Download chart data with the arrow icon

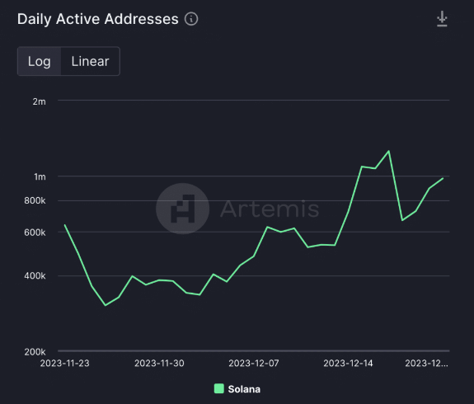point(442,19)
